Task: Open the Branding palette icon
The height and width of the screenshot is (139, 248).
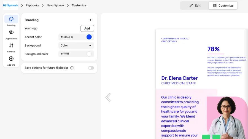Action: (x=11, y=19)
